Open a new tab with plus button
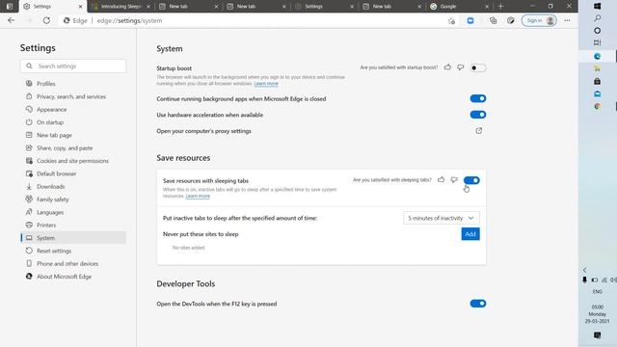Screen dimensions: 617x347 click(x=500, y=7)
